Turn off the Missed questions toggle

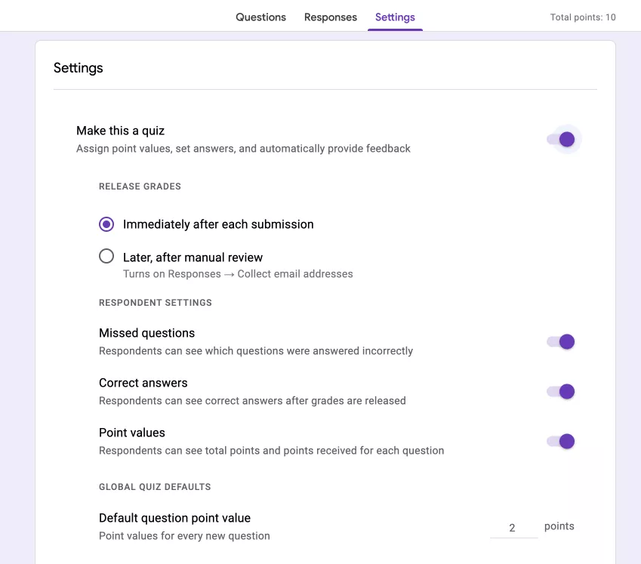[x=559, y=341]
